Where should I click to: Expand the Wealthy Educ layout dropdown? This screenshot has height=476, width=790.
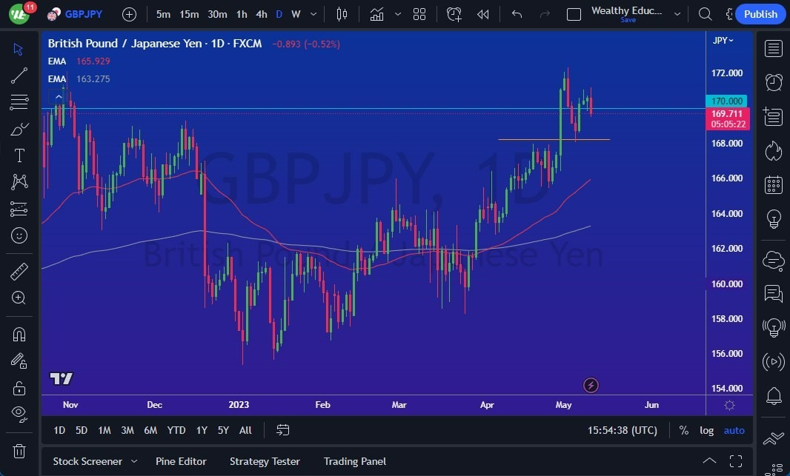coord(677,13)
